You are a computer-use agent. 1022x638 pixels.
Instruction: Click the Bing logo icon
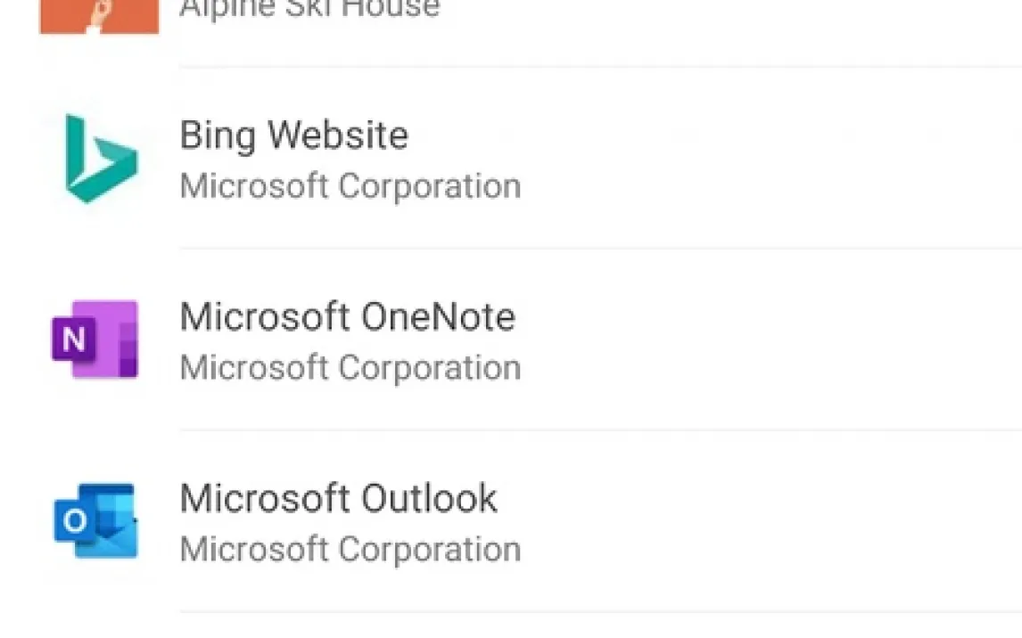[100, 159]
